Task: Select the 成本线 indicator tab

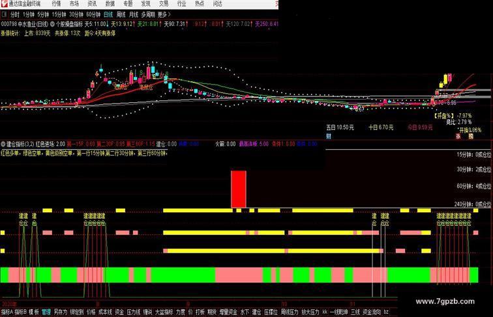Action: (106, 312)
